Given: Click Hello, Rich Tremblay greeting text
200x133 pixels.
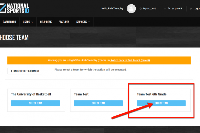Looking at the screenshot, I should click(112, 9).
